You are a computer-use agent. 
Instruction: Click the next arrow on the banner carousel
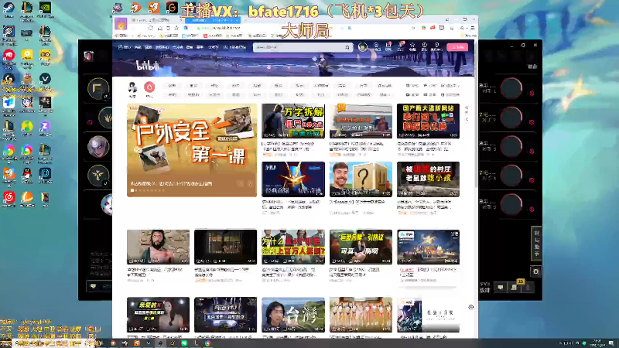click(x=250, y=183)
